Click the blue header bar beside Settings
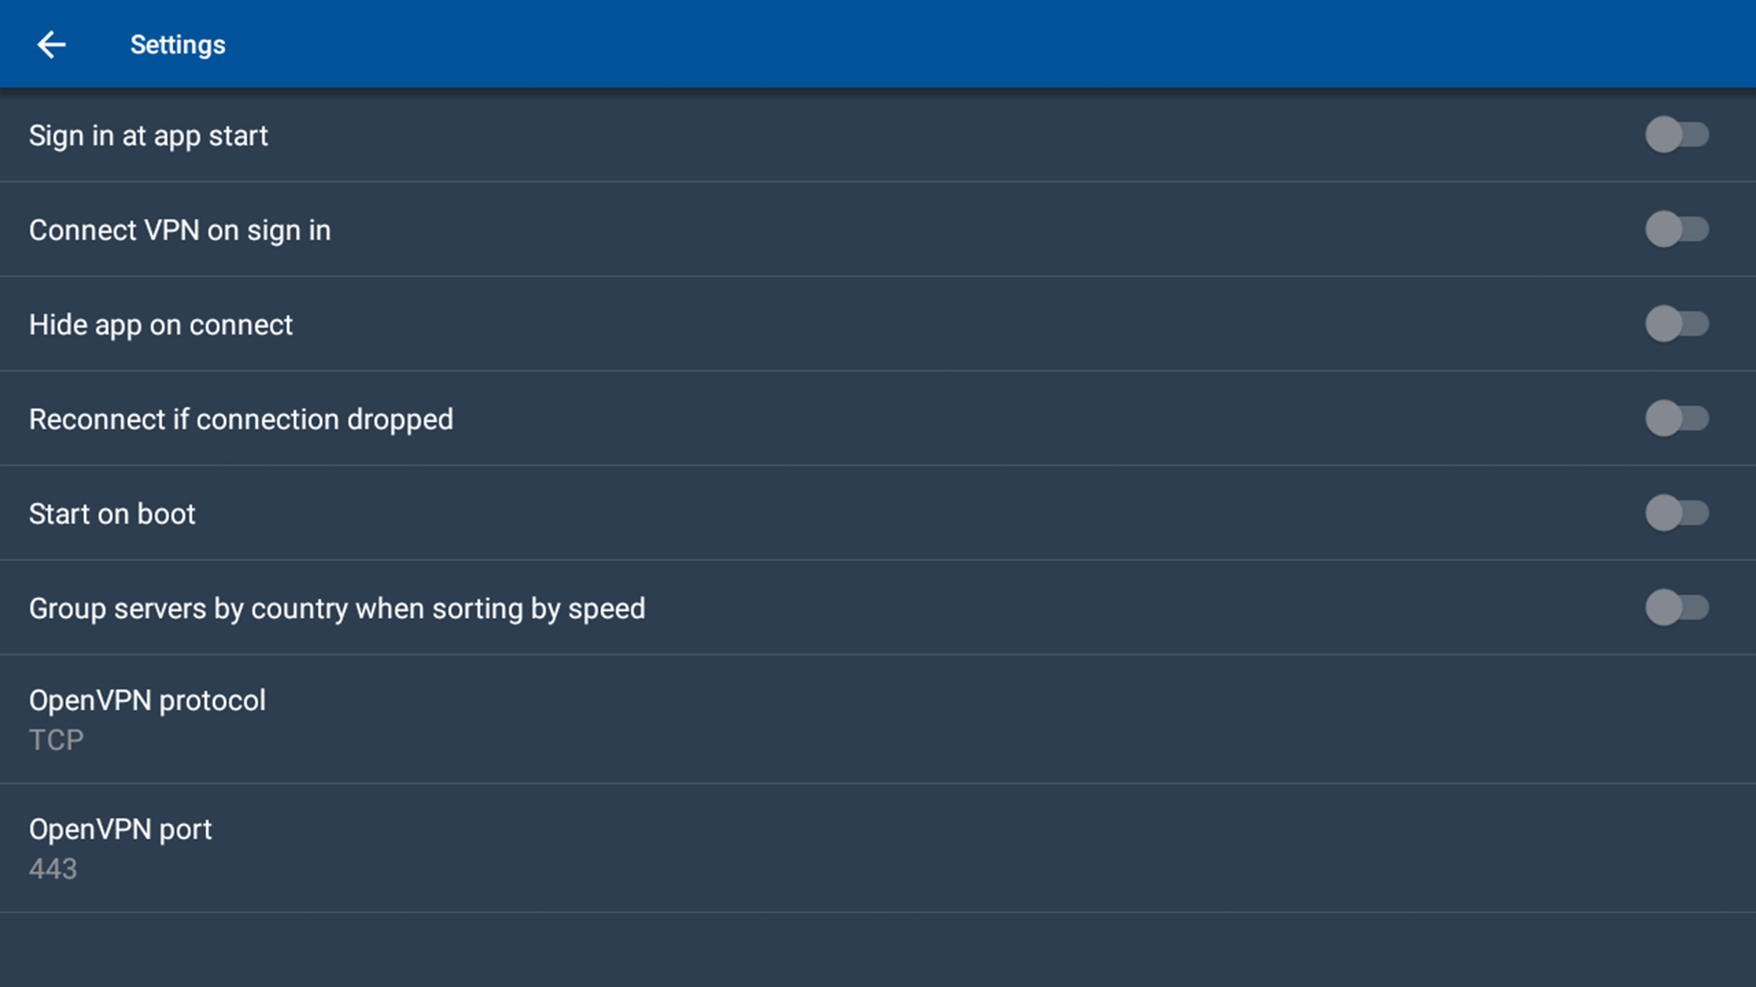 915,45
